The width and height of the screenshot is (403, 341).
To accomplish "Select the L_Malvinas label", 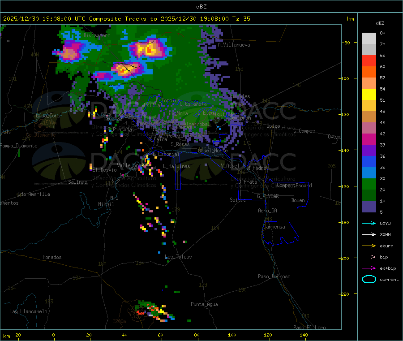I will pos(176,166).
